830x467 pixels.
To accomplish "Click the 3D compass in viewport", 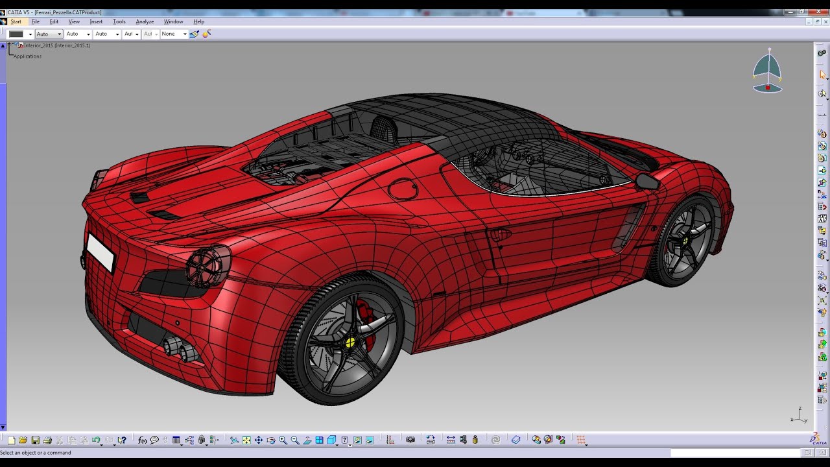I will 768,71.
